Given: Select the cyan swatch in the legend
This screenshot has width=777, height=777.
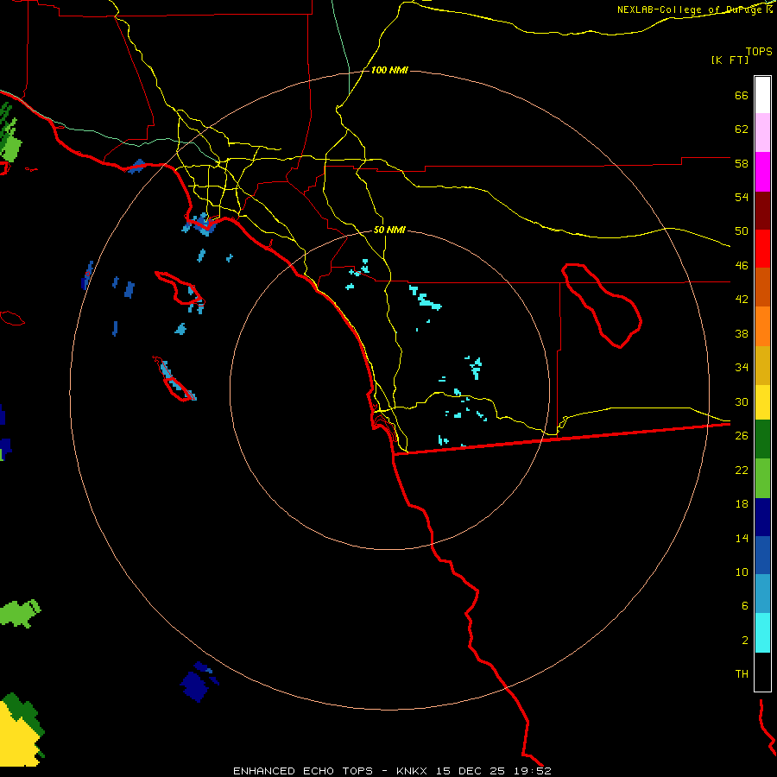Looking at the screenshot, I should coord(762,633).
